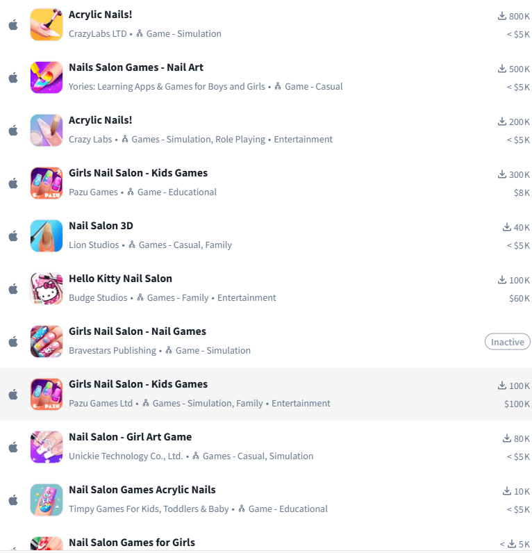Click the category tree icon next to Game - Simulation for CrazyLabs LTD
The height and width of the screenshot is (553, 532).
[140, 33]
